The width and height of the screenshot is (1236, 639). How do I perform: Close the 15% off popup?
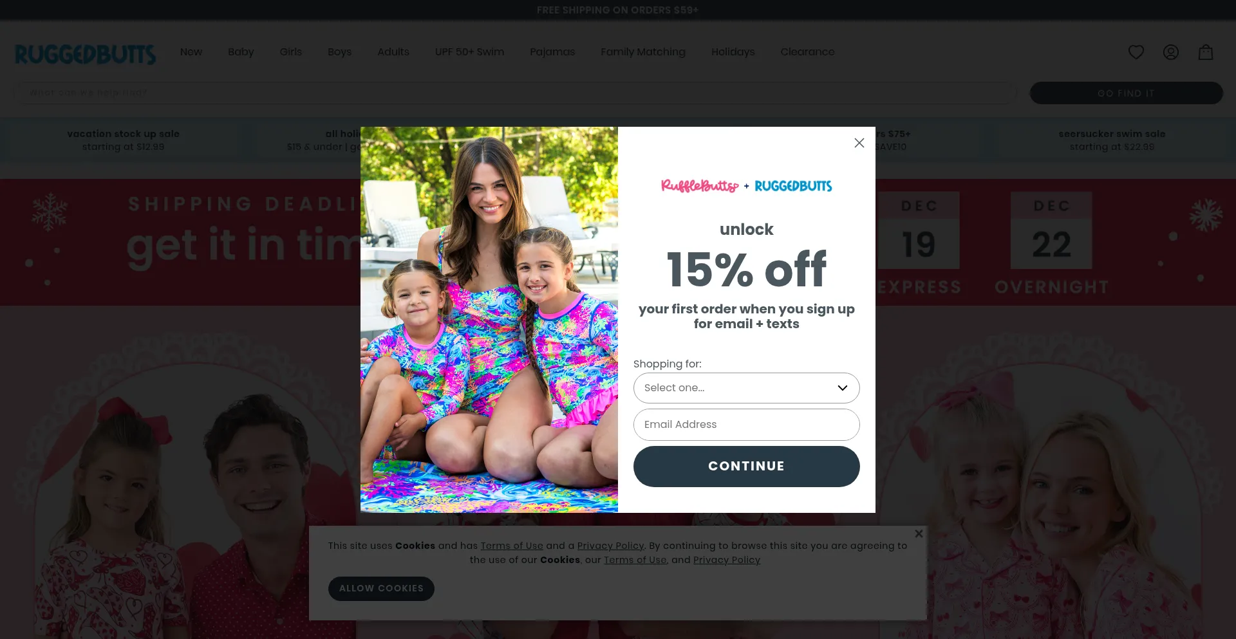[859, 143]
